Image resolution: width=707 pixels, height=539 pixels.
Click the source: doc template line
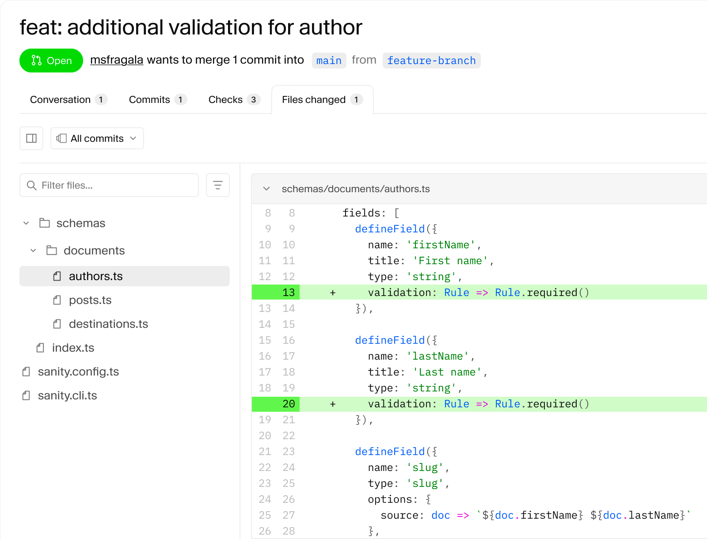pos(536,515)
